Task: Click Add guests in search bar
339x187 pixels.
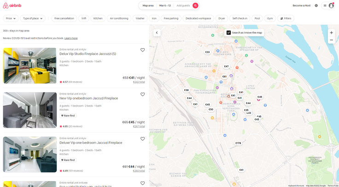Action: [183, 6]
